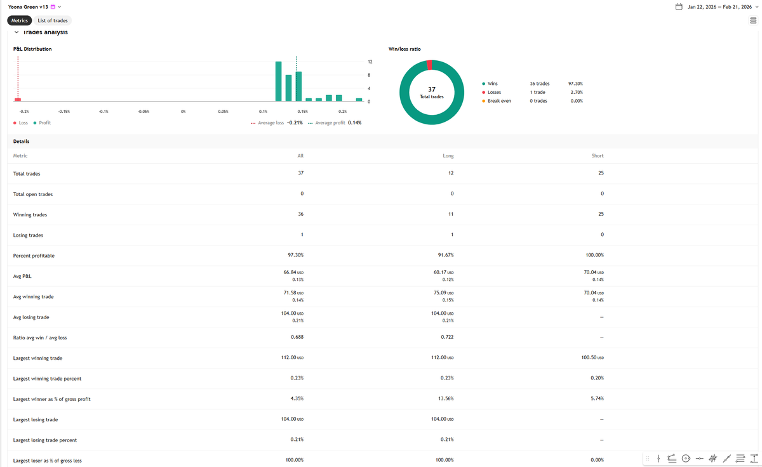Click the 0.722 Long ratio value
The image size is (762, 467).
(x=447, y=337)
